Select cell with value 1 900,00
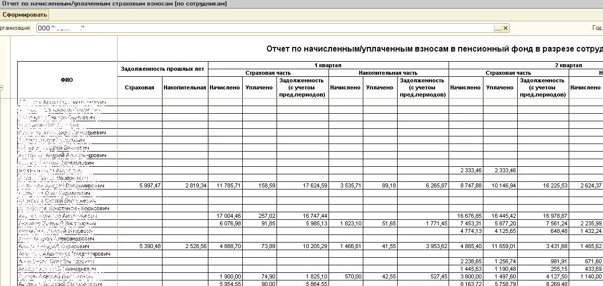This screenshot has height=286, width=603. (226, 276)
